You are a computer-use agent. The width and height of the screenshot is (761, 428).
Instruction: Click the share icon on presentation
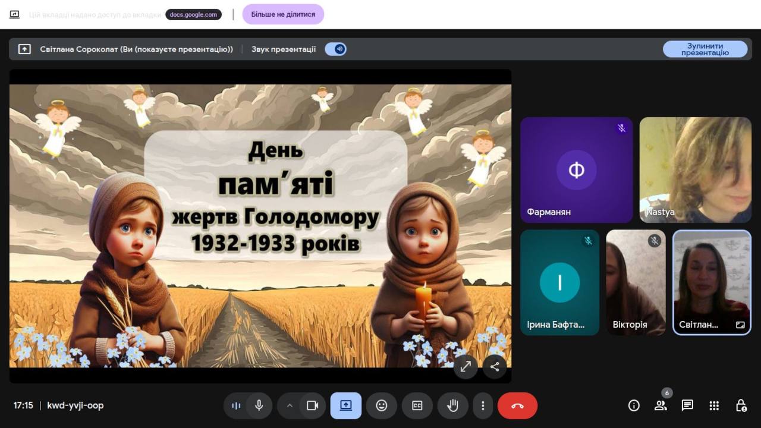click(495, 367)
